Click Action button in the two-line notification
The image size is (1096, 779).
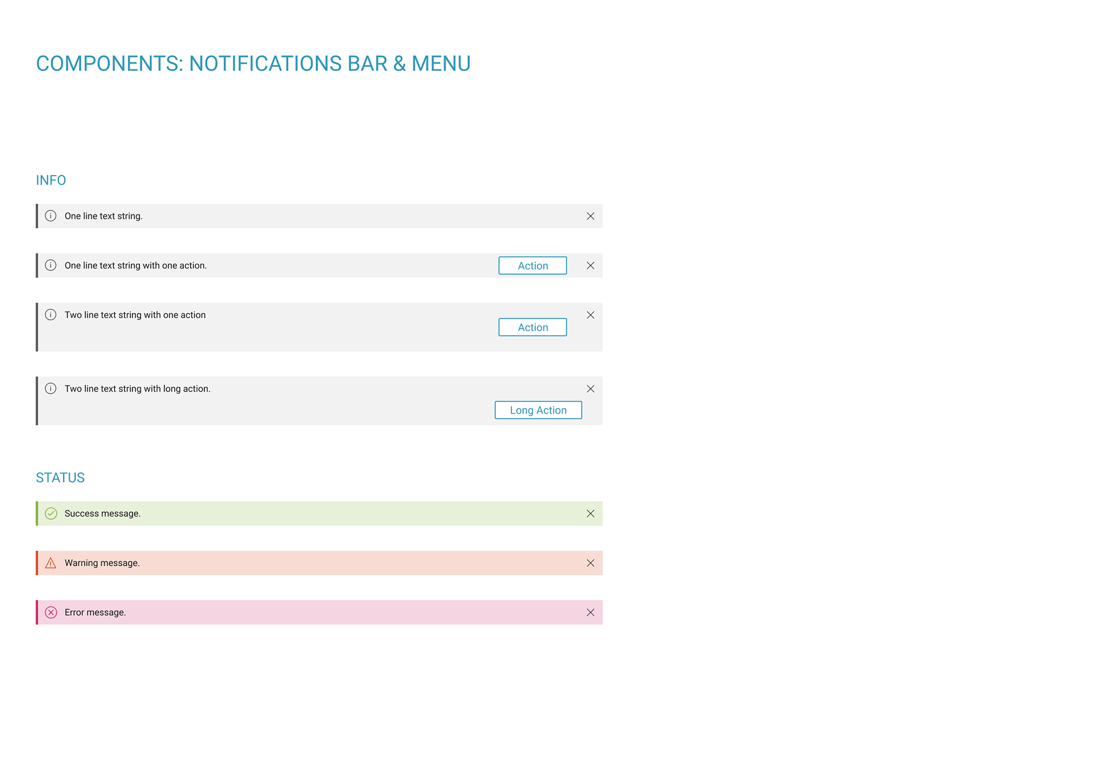click(533, 327)
